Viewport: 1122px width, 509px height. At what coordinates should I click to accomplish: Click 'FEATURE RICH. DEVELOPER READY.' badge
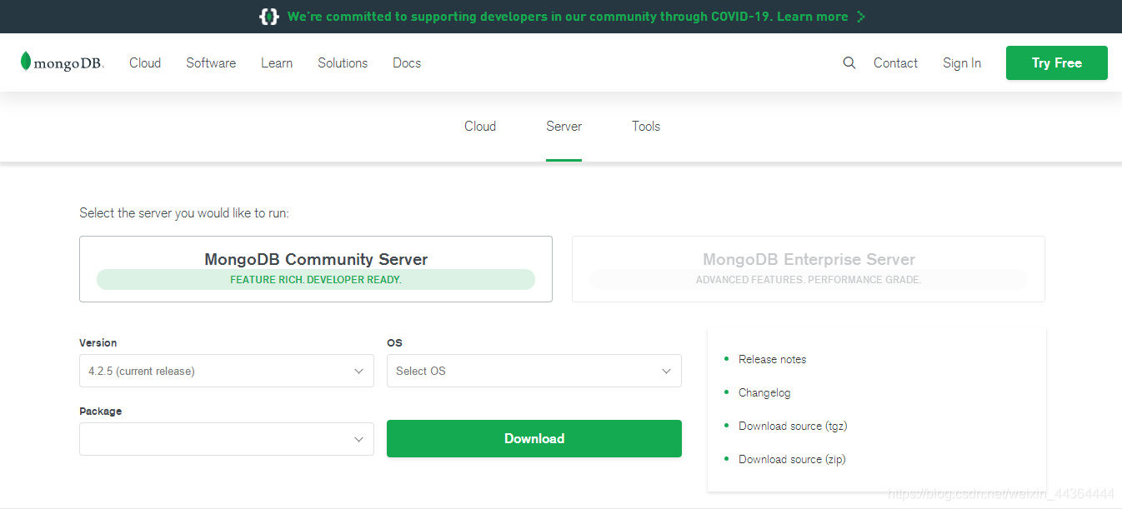(x=316, y=279)
